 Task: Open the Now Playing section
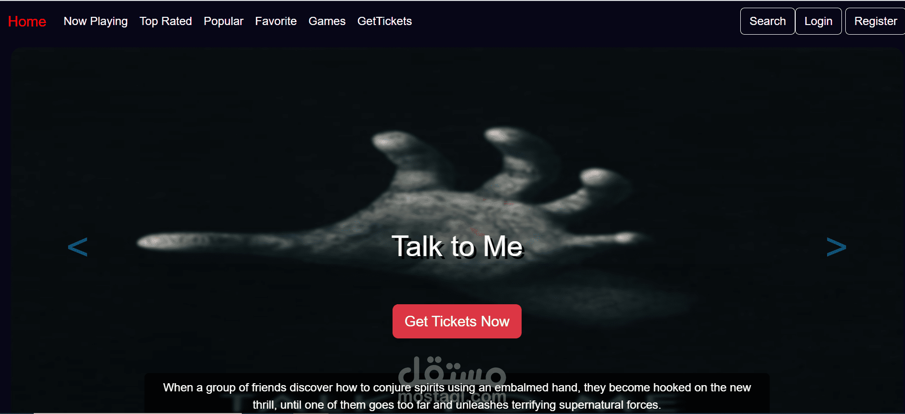pos(95,21)
